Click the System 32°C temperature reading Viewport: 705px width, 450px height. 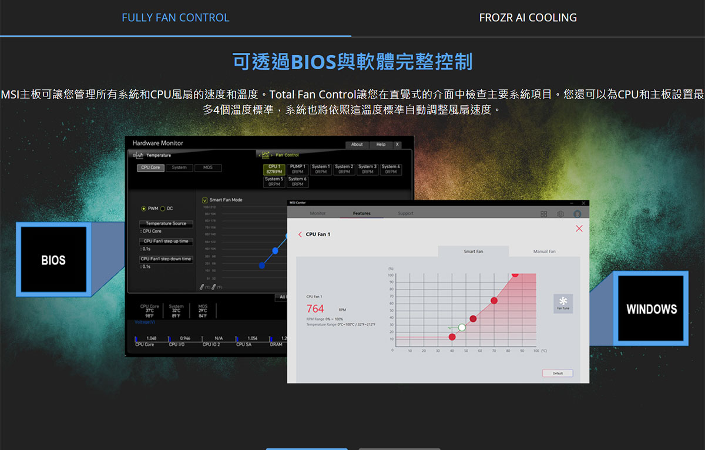point(176,311)
